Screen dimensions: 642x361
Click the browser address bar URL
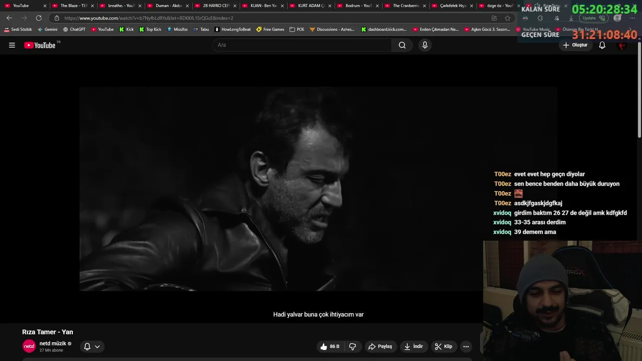tap(149, 18)
